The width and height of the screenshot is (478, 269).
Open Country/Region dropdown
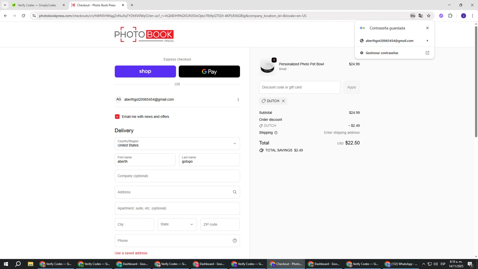tap(177, 143)
